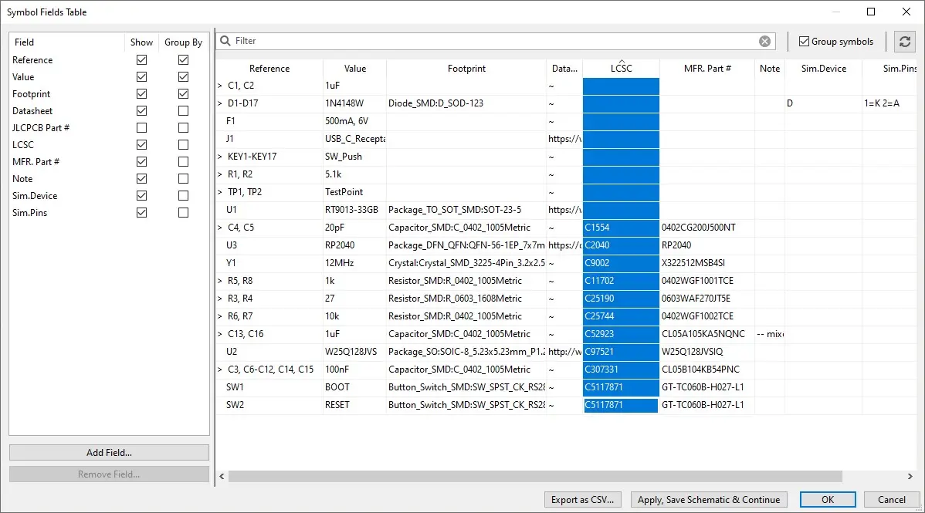
Task: Confirm with the OK button
Action: [828, 499]
